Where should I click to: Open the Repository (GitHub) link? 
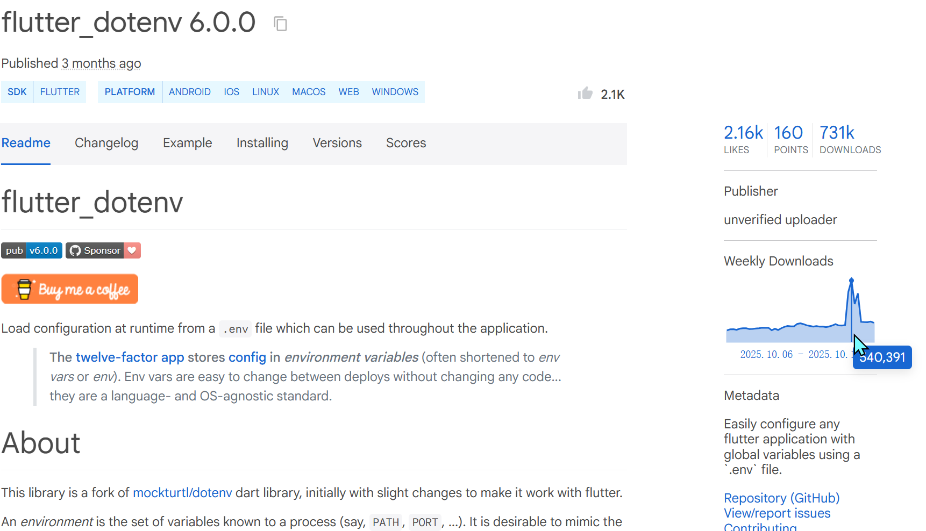[x=781, y=498]
